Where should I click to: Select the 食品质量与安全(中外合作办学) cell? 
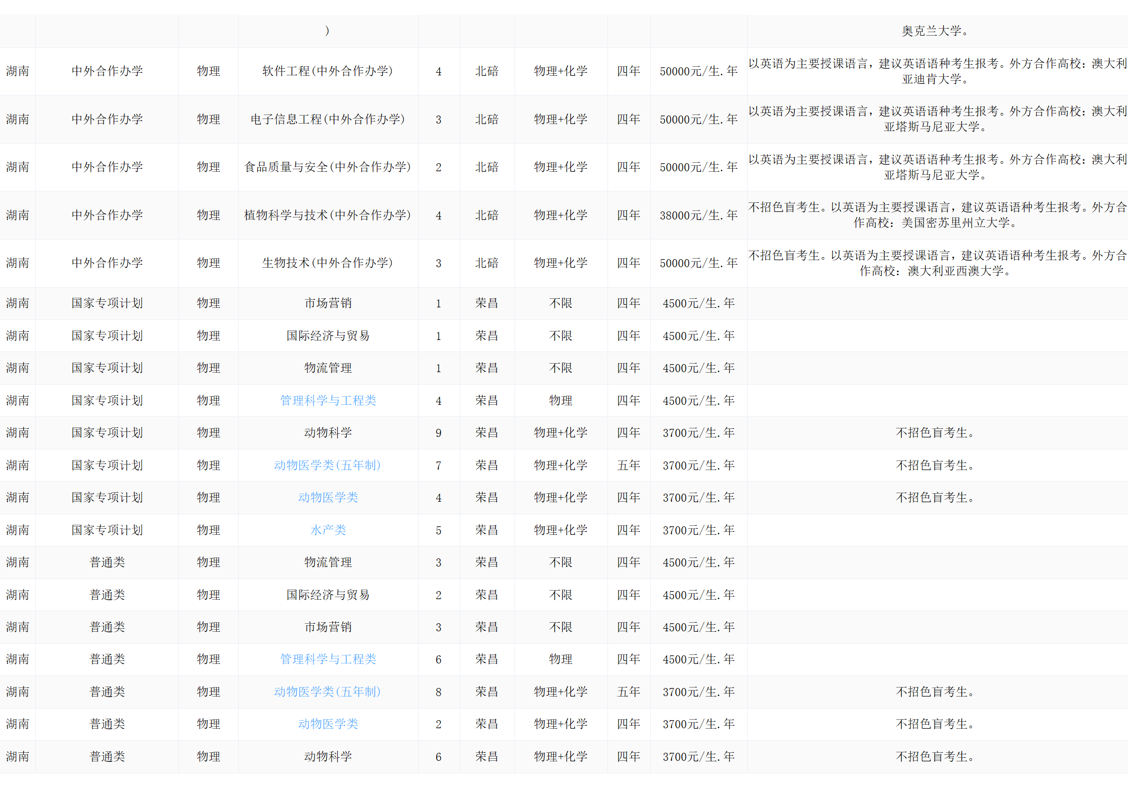pyautogui.click(x=328, y=167)
